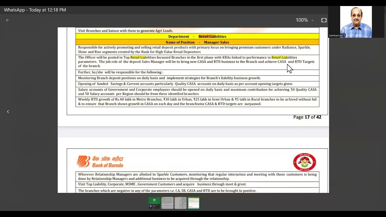The image size is (386, 217).
Task: Open the third thumbnail in the filmstrip
Action: 180,203
